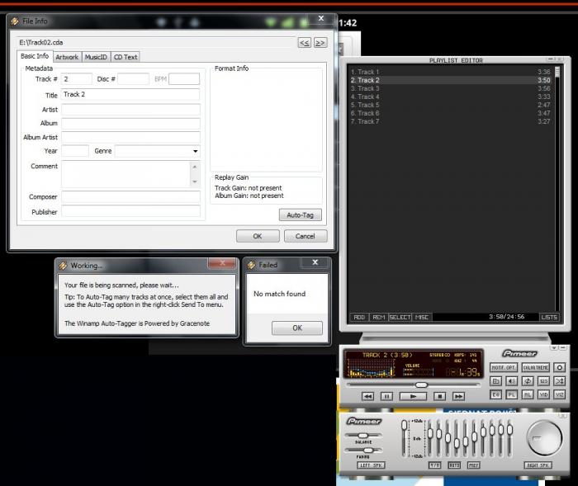
Task: Skip to next track icon
Action: point(459,397)
